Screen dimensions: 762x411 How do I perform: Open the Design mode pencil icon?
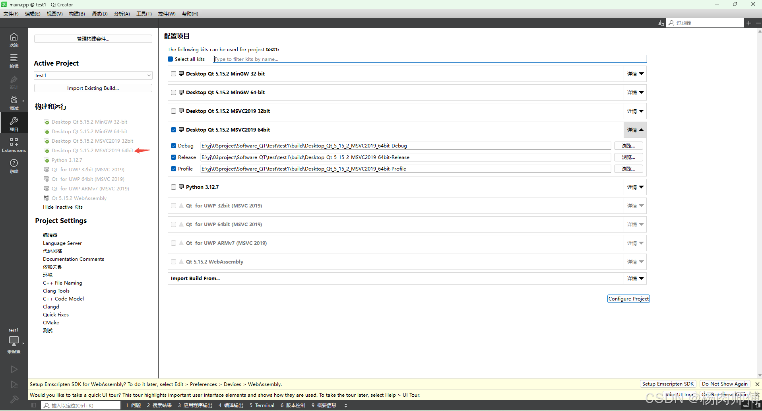(x=14, y=79)
